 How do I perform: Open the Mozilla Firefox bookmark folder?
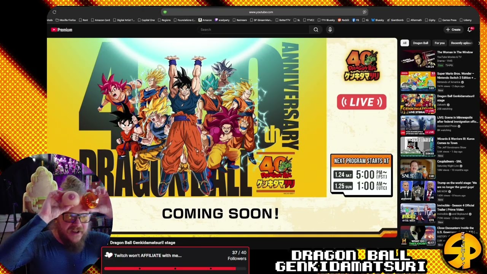tap(66, 20)
